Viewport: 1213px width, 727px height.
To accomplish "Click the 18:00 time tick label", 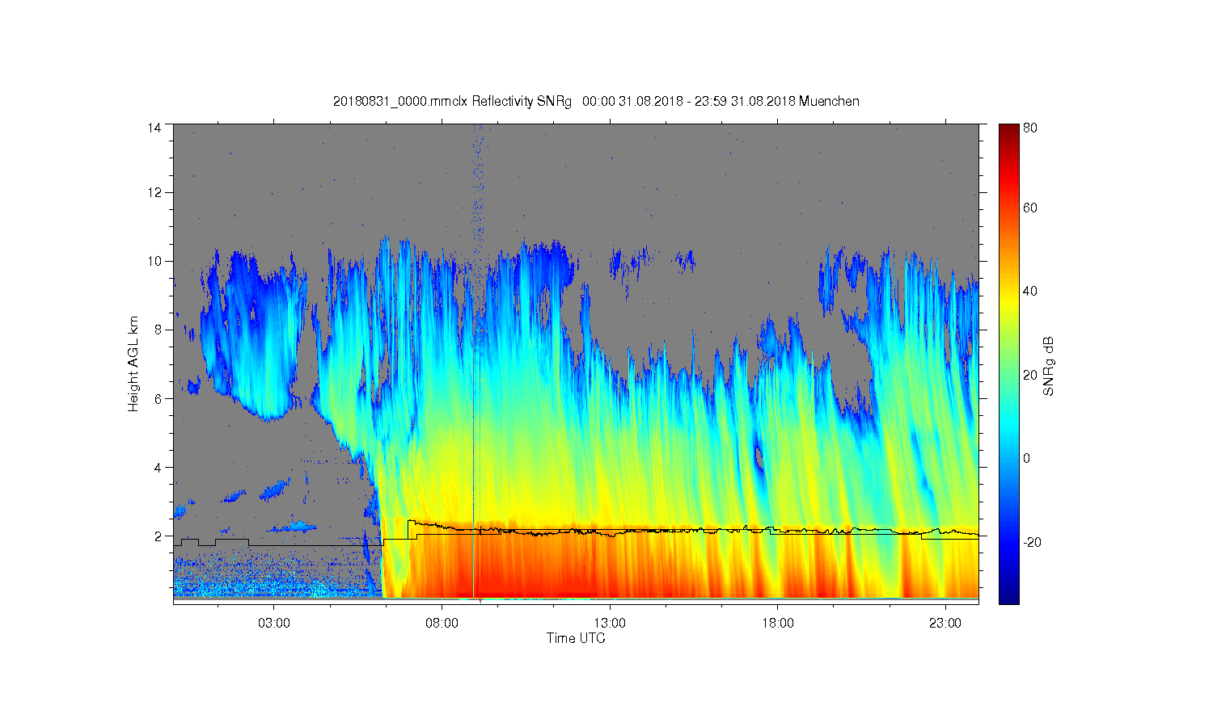I will click(x=777, y=624).
